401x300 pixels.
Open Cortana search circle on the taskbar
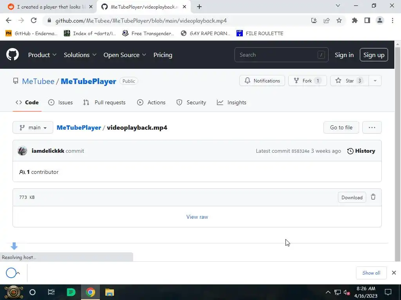tap(33, 292)
